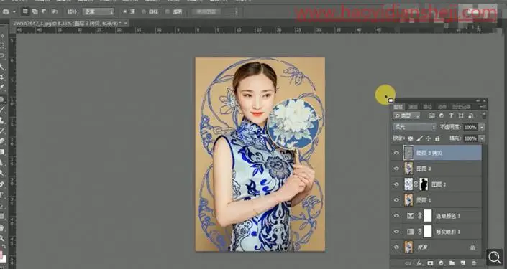Hide the 图层 3 拷贝 layer
Screen dimensions: 507x269
[396, 153]
